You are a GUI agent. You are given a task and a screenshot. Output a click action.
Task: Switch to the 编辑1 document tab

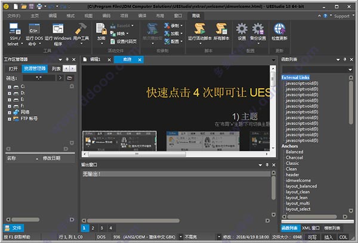click(x=95, y=60)
